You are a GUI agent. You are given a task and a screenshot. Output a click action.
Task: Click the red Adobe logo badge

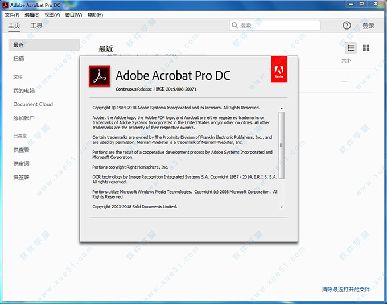[x=279, y=69]
